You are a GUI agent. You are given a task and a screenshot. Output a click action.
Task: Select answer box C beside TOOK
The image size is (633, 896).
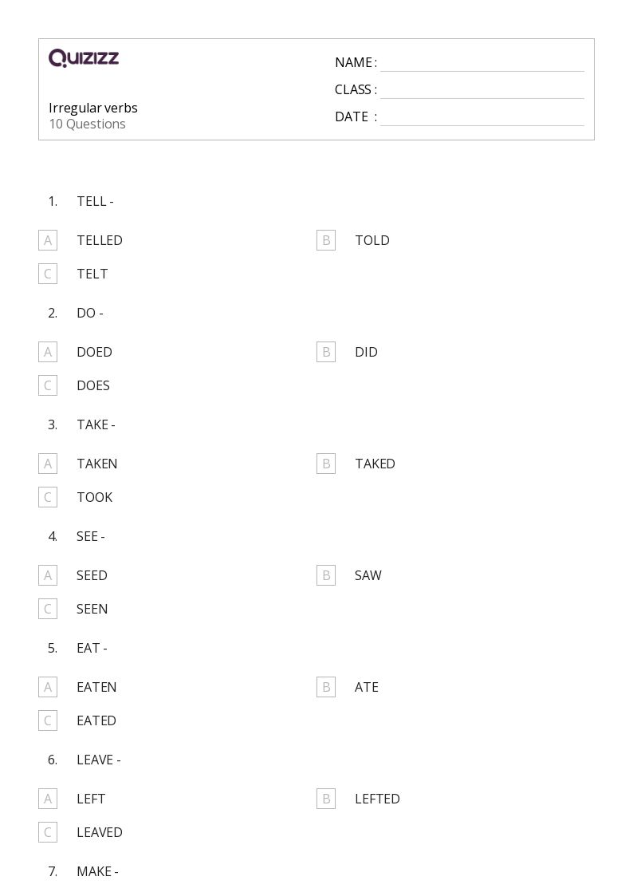48,497
